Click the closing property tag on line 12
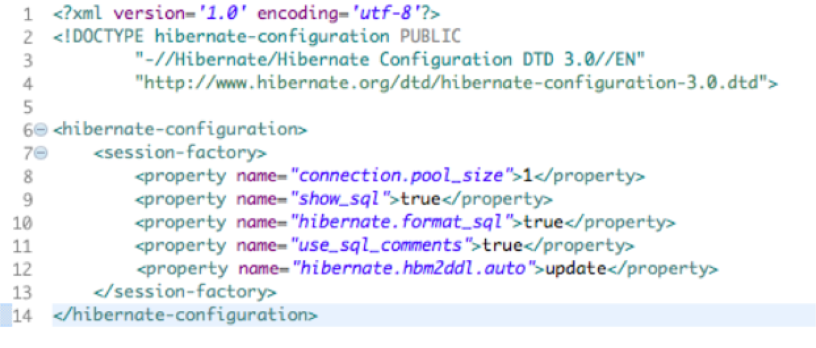 click(x=662, y=269)
